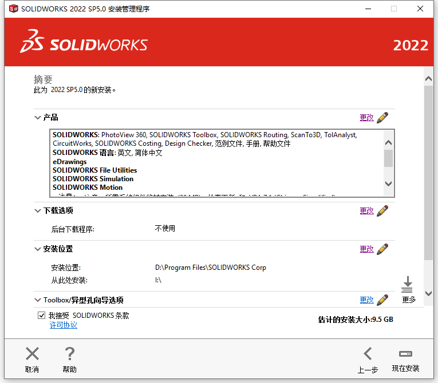
Task: Select SOLIDWORKS Simulation entry
Action: (93, 179)
